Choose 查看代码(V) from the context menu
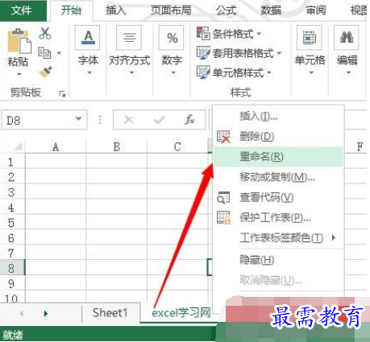Viewport: 370px width, 342px height. 278,198
